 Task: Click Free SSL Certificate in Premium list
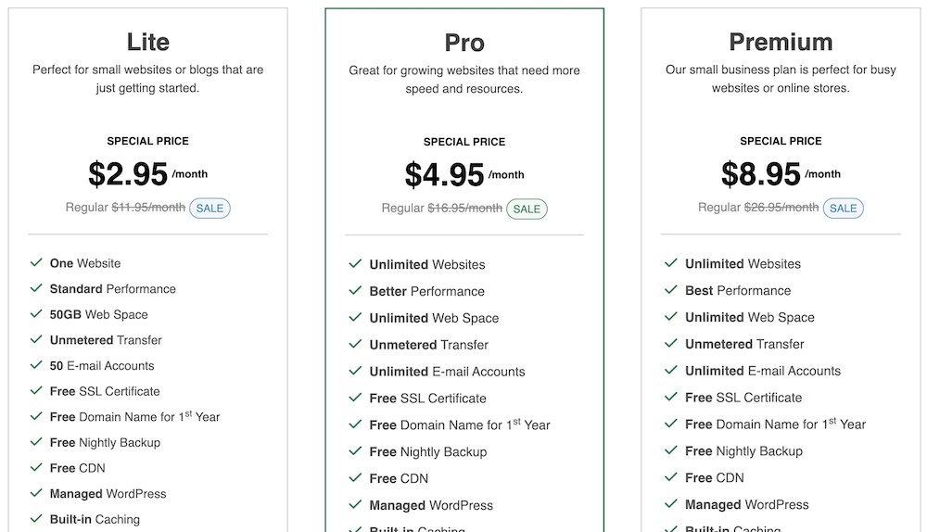point(743,398)
